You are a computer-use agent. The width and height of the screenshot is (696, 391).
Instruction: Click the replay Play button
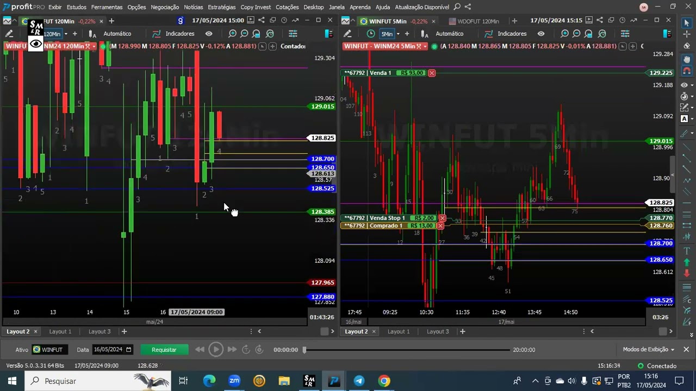click(x=216, y=350)
